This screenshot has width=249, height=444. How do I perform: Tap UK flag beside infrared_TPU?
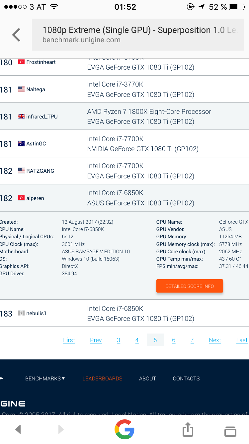pyautogui.click(x=22, y=116)
